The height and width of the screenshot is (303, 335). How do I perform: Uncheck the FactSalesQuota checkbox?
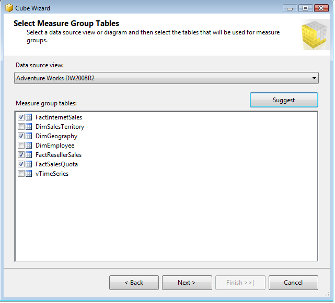21,164
